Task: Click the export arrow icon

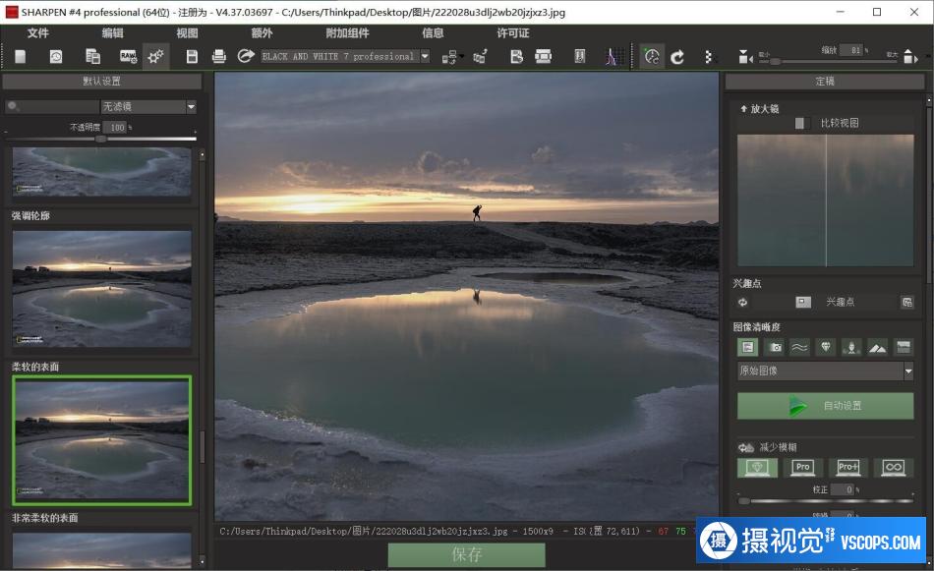Action: pyautogui.click(x=246, y=56)
